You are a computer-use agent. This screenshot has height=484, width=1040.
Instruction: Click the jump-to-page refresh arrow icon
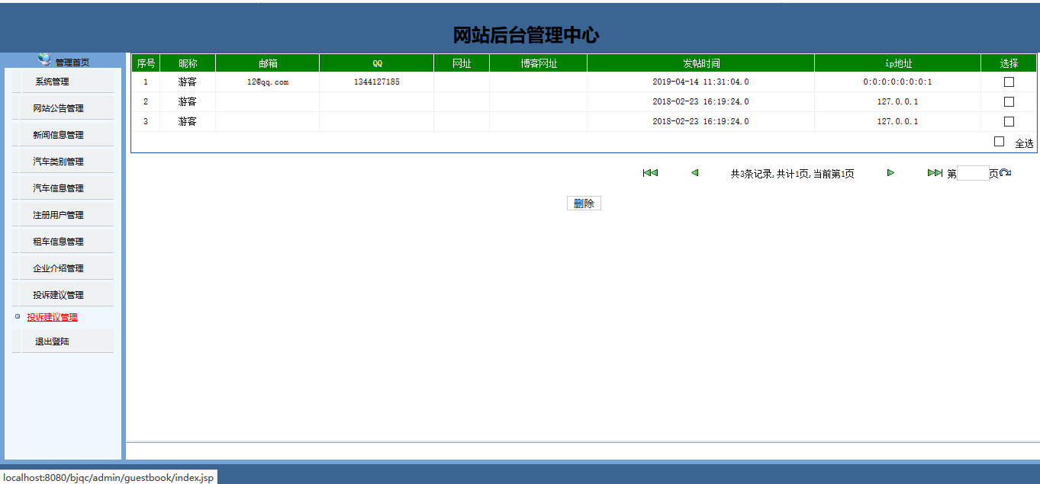pyautogui.click(x=1006, y=174)
